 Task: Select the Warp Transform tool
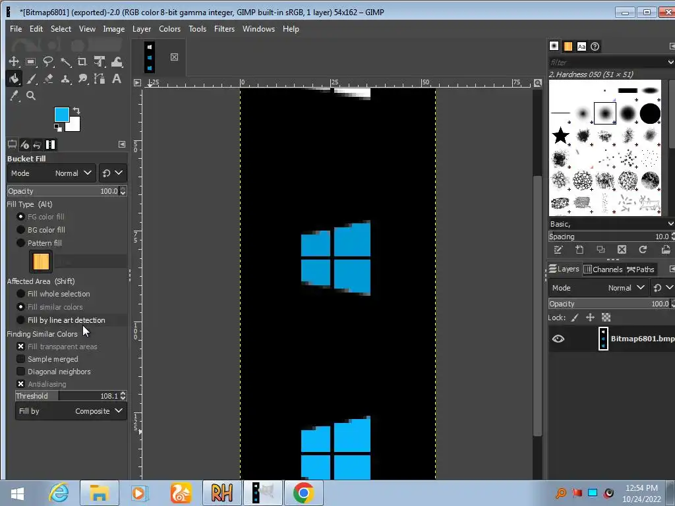[117, 62]
